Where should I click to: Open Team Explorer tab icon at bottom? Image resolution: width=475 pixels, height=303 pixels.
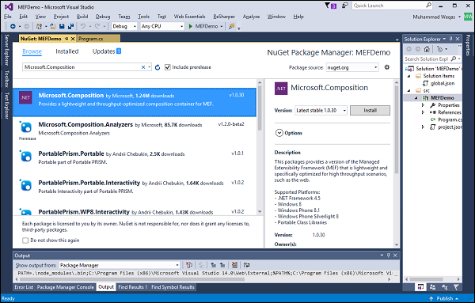(x=432, y=287)
